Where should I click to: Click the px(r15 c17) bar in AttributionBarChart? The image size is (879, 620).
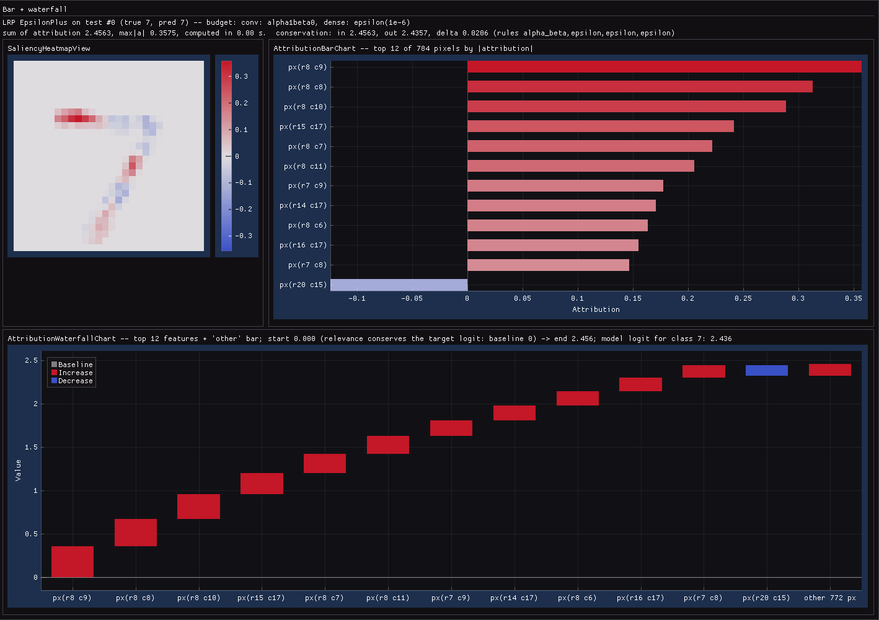pyautogui.click(x=601, y=126)
